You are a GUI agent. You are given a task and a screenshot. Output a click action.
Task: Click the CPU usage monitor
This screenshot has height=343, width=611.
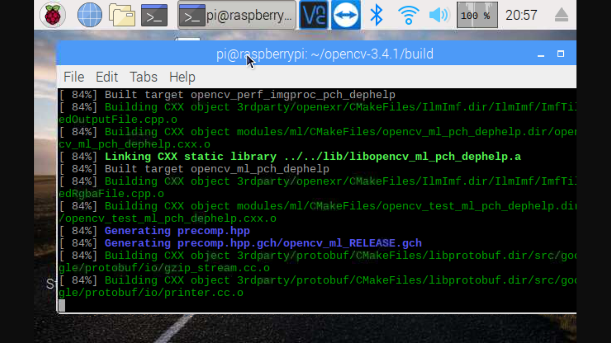477,15
